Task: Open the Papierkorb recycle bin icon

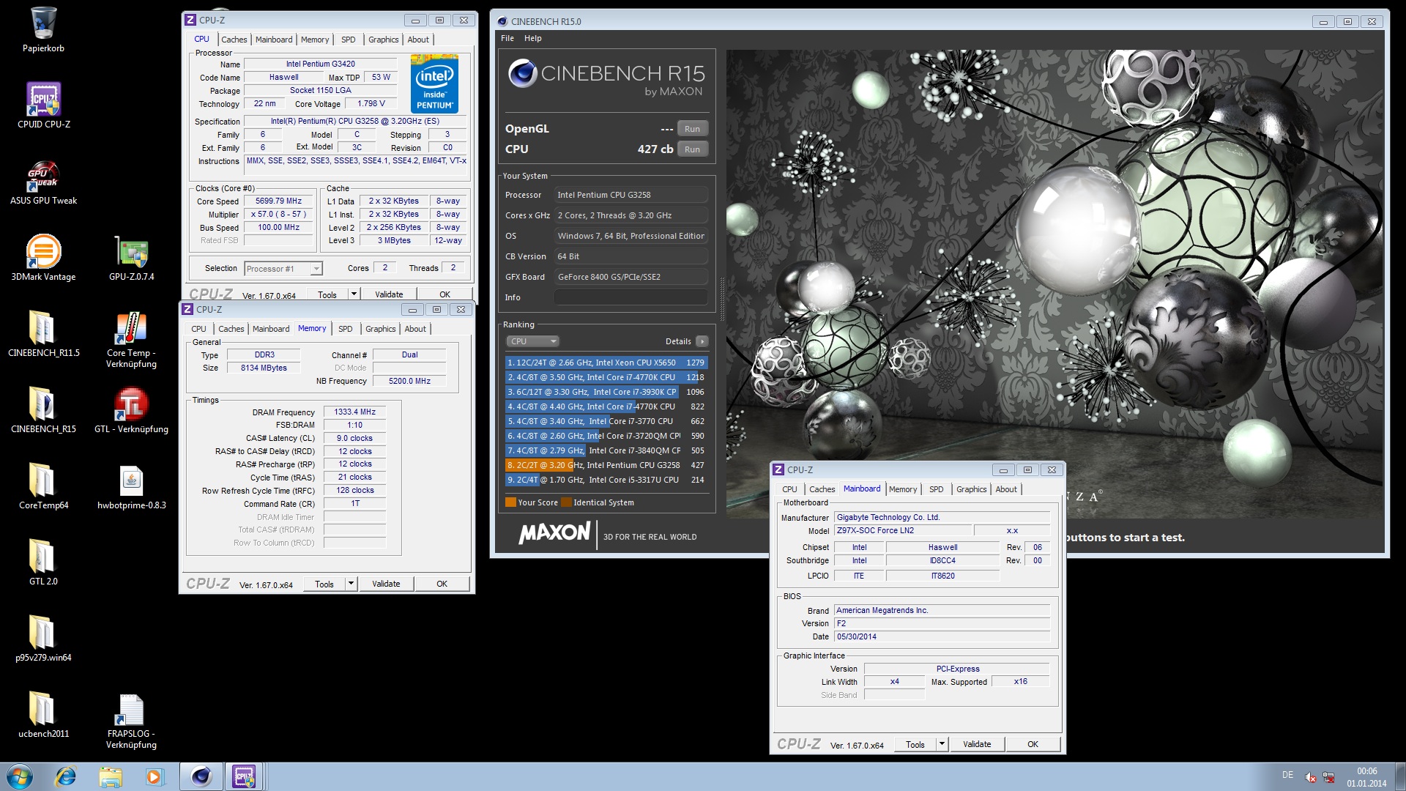Action: tap(43, 29)
